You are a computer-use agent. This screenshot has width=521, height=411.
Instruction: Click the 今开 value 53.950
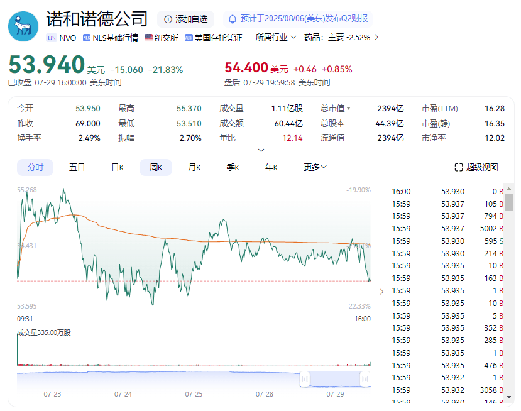pos(88,109)
